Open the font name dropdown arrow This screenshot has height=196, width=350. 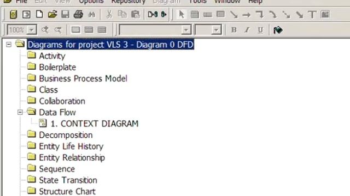[186, 30]
